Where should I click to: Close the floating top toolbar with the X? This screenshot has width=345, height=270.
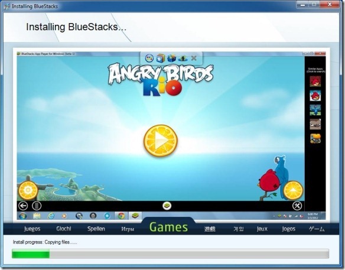[194, 58]
